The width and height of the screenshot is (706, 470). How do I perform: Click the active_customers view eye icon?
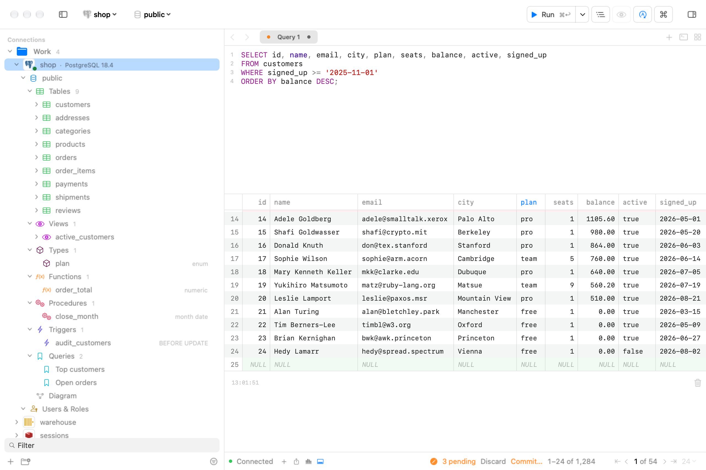click(x=46, y=237)
